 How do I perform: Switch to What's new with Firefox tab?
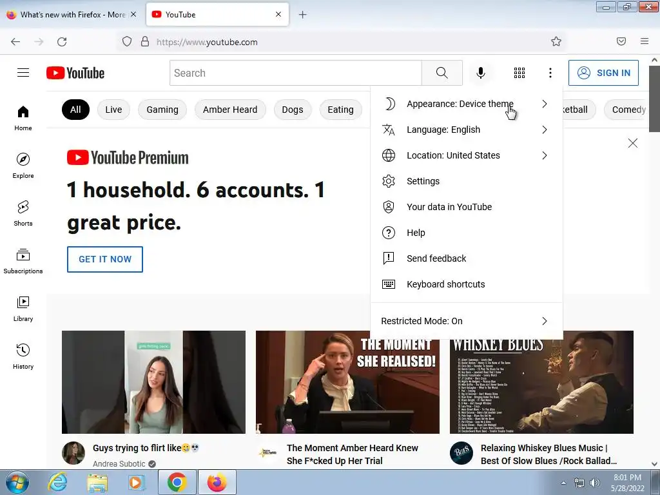pos(72,15)
